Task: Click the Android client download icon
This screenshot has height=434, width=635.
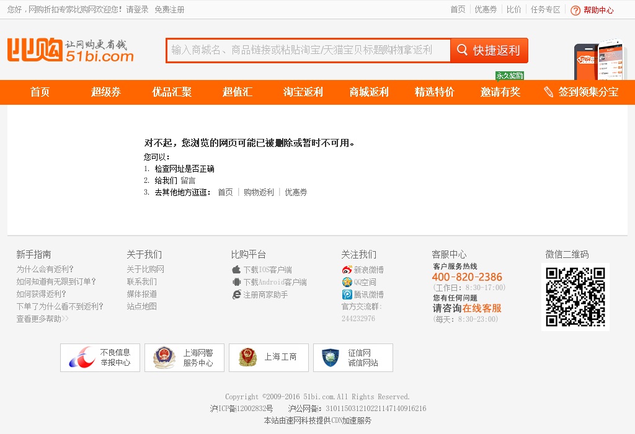Action: click(236, 282)
